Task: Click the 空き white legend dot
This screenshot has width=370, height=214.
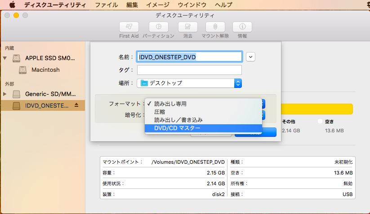Action: [320, 121]
